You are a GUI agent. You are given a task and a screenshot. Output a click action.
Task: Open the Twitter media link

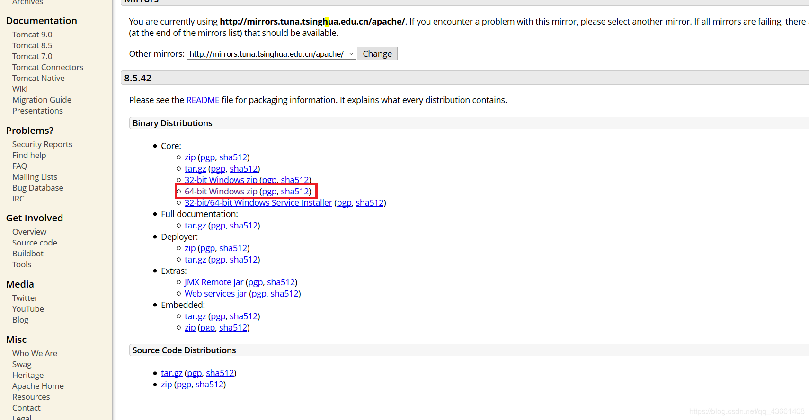tap(25, 298)
